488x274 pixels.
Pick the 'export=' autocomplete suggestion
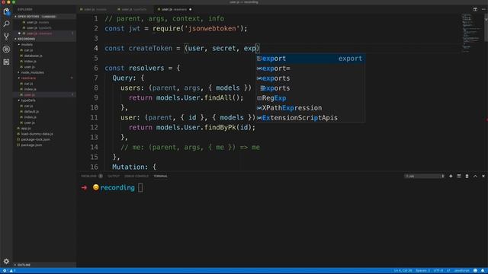click(310, 68)
